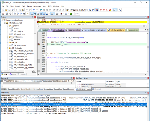150x121 pixels.
Task: Open editor tab list dropdown arrow
Action: (145, 30)
